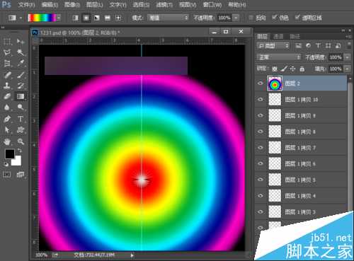Hide layer 图层 1 拷贝 7
This screenshot has width=354, height=261.
pos(261,147)
